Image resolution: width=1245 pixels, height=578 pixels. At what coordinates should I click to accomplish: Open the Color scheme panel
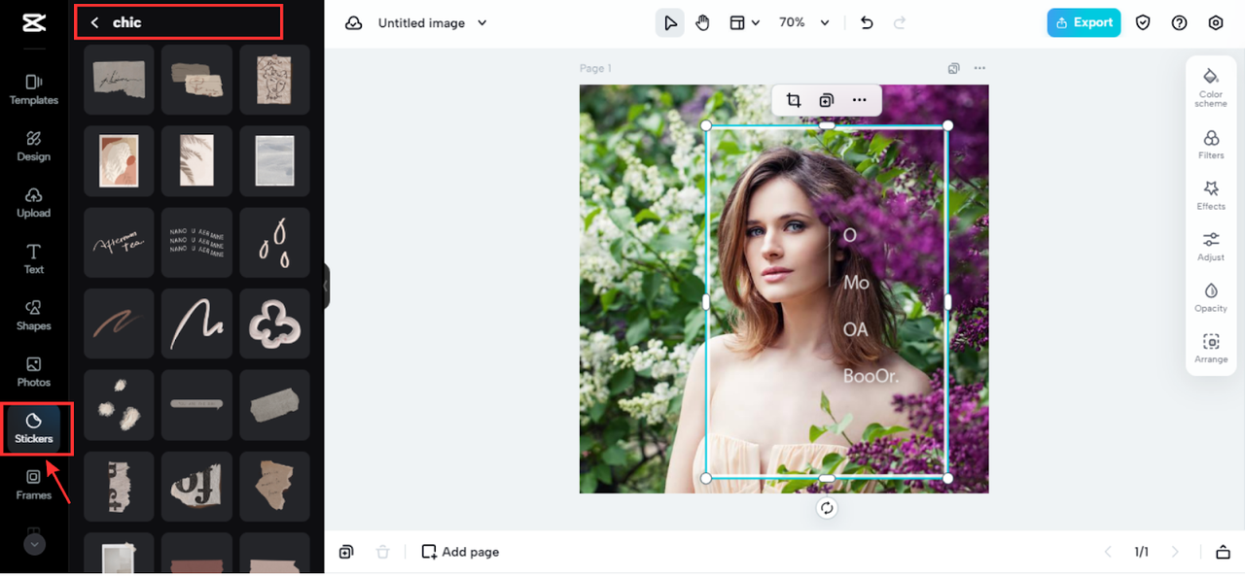pyautogui.click(x=1211, y=87)
